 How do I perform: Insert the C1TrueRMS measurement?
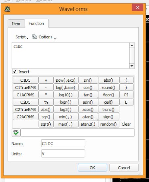click(26, 88)
